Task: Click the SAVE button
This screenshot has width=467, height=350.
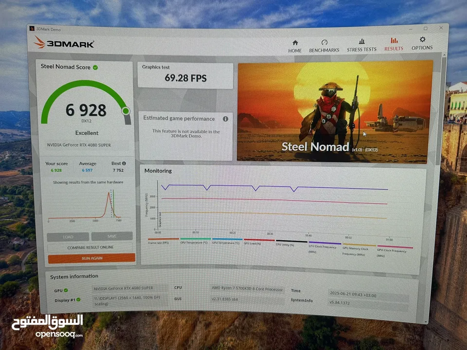Action: (112, 236)
